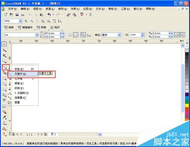Pick the green color swatch

[187, 102]
